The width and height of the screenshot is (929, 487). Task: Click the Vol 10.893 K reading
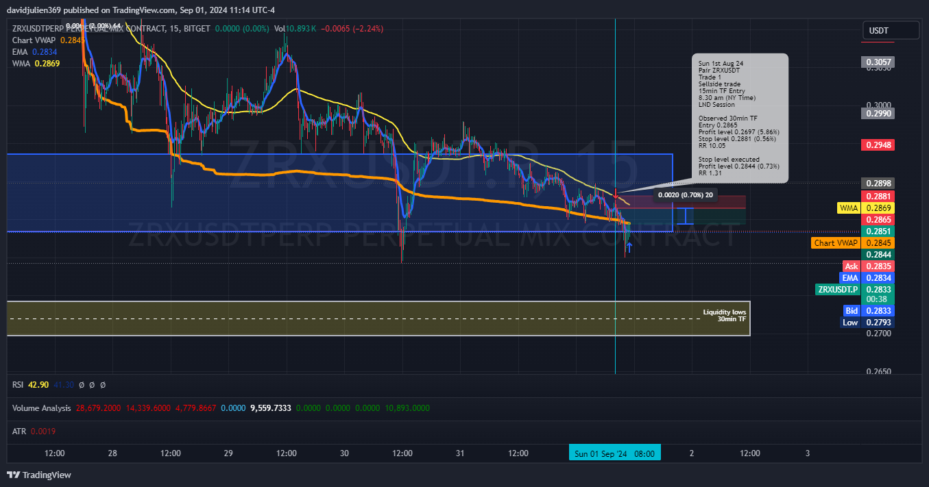click(294, 29)
